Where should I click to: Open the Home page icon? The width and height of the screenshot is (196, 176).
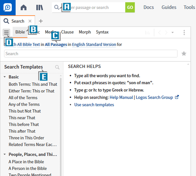click(x=24, y=7)
